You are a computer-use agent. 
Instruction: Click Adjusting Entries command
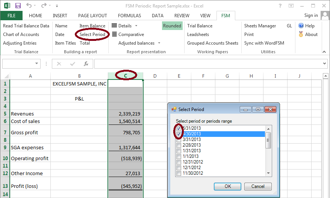tap(20, 43)
